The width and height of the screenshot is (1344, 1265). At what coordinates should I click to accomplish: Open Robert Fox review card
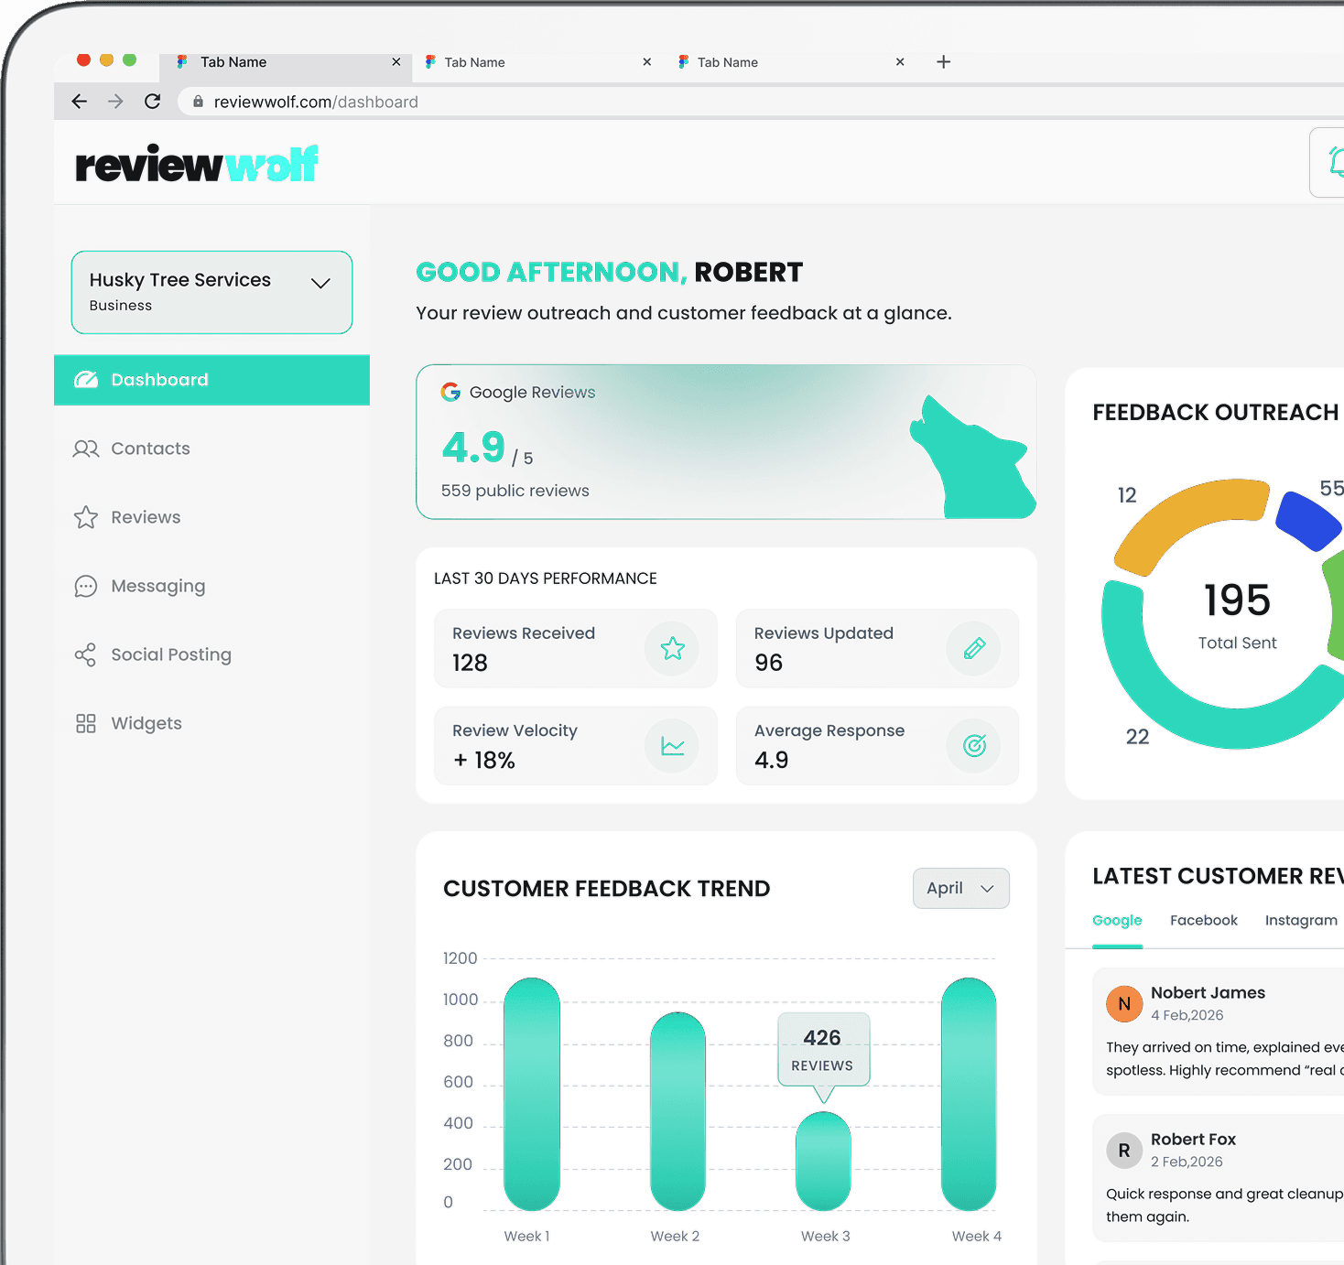(1218, 1178)
